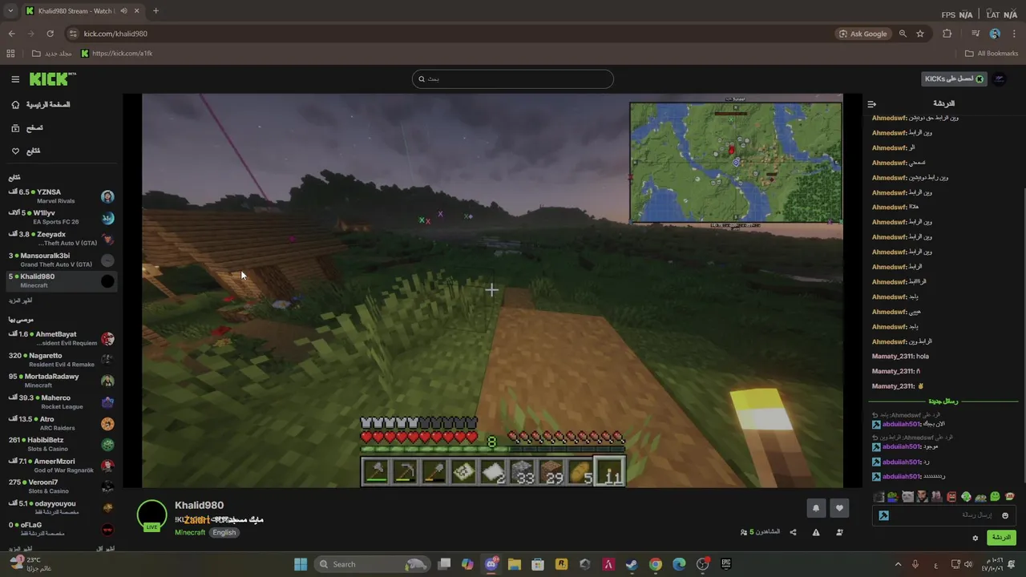Click the green الدردشة send button

[1001, 538]
